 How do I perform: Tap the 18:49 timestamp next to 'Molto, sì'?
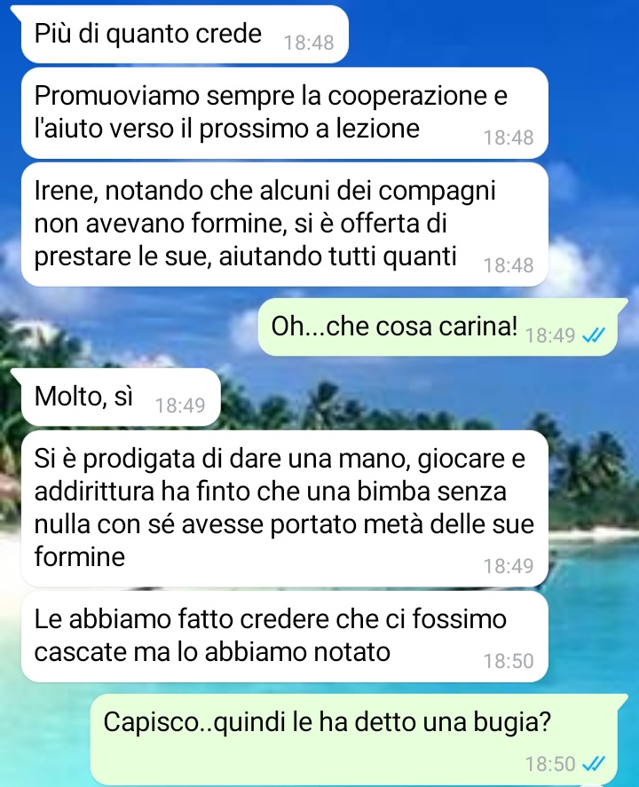[x=180, y=405]
